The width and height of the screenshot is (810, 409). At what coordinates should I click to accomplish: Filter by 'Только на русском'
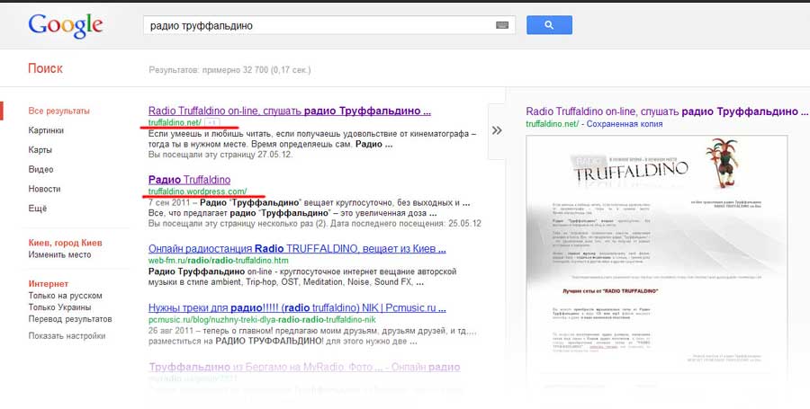65,296
